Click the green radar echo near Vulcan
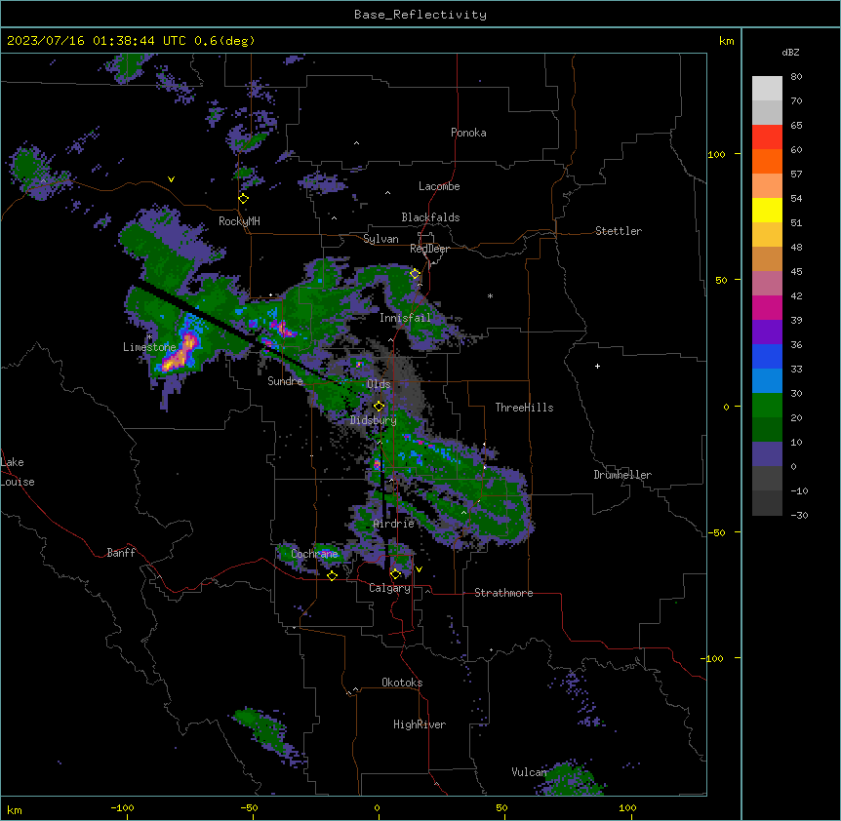This screenshot has width=841, height=821. [570, 778]
